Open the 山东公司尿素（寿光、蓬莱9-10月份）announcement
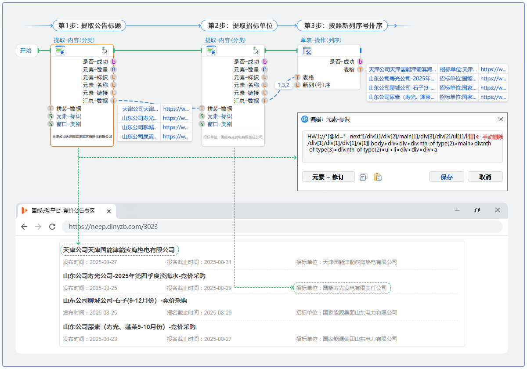 (130, 327)
